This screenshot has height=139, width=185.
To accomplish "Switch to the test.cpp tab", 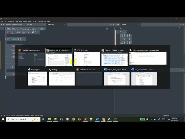I will click(29, 25).
